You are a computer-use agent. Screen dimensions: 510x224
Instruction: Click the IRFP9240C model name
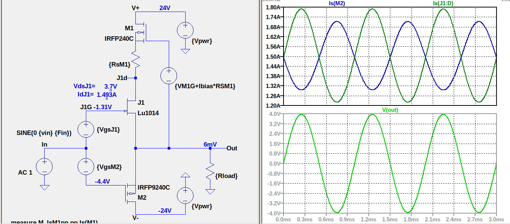[154, 187]
